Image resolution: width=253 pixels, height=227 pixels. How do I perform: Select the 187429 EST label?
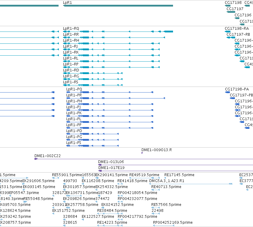[x=105, y=193]
